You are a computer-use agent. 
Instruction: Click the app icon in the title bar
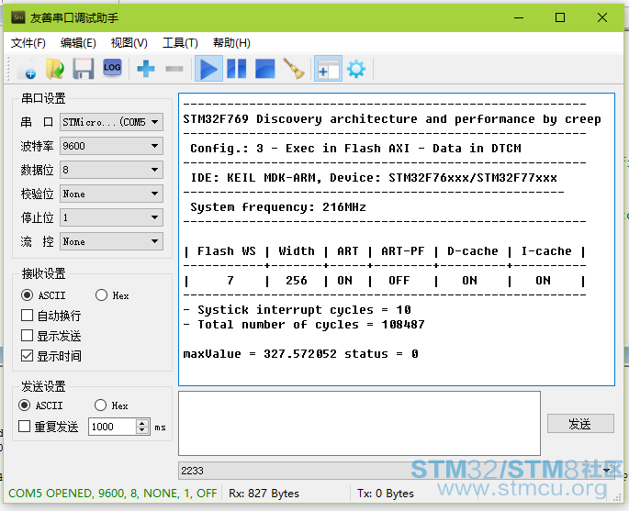pos(18,17)
